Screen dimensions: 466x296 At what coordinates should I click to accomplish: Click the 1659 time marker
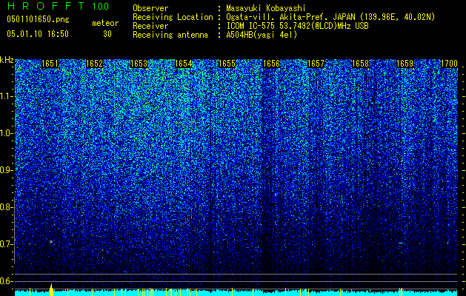tap(405, 64)
